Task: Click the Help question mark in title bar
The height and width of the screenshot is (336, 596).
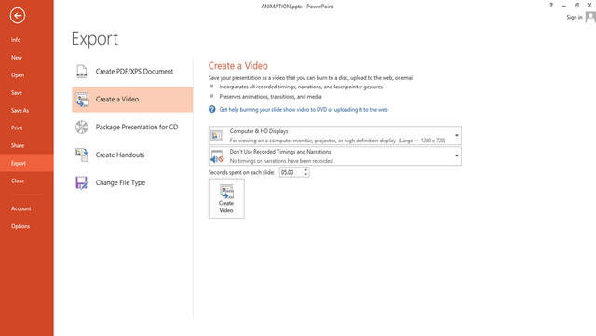Action: click(x=551, y=6)
